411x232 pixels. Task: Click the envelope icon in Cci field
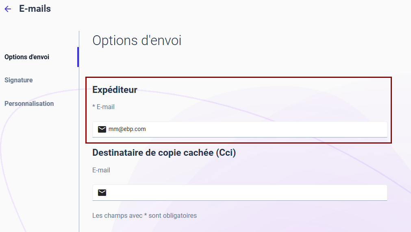click(x=102, y=193)
